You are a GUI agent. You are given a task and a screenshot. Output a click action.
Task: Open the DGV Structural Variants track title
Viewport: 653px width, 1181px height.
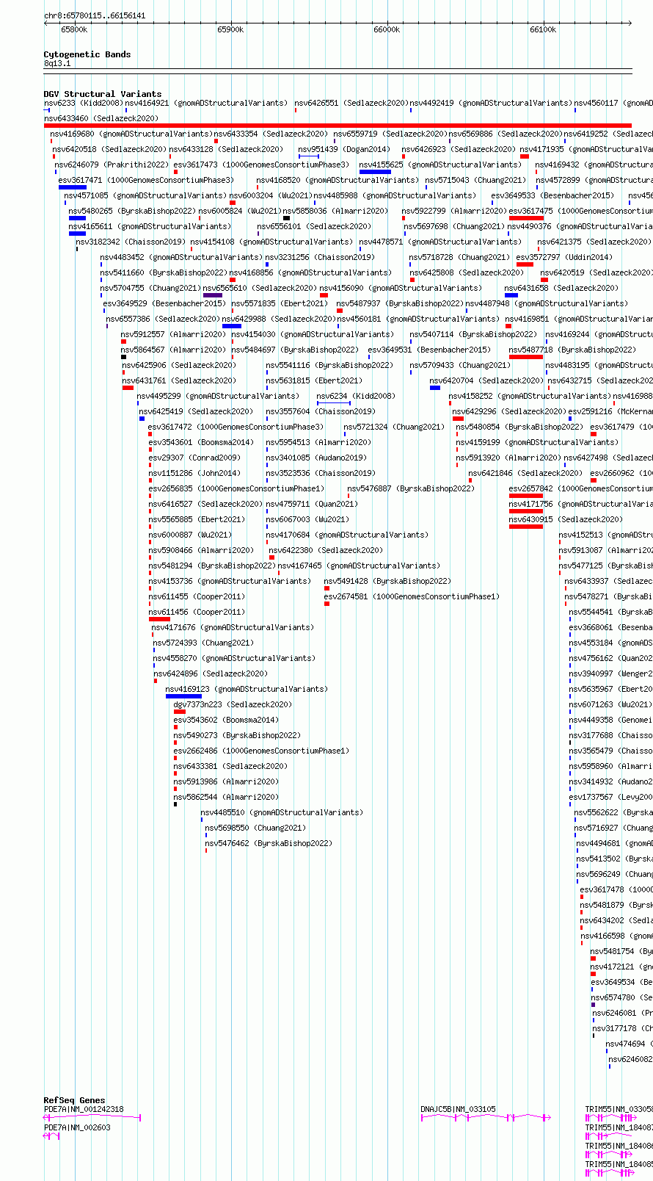tap(103, 94)
